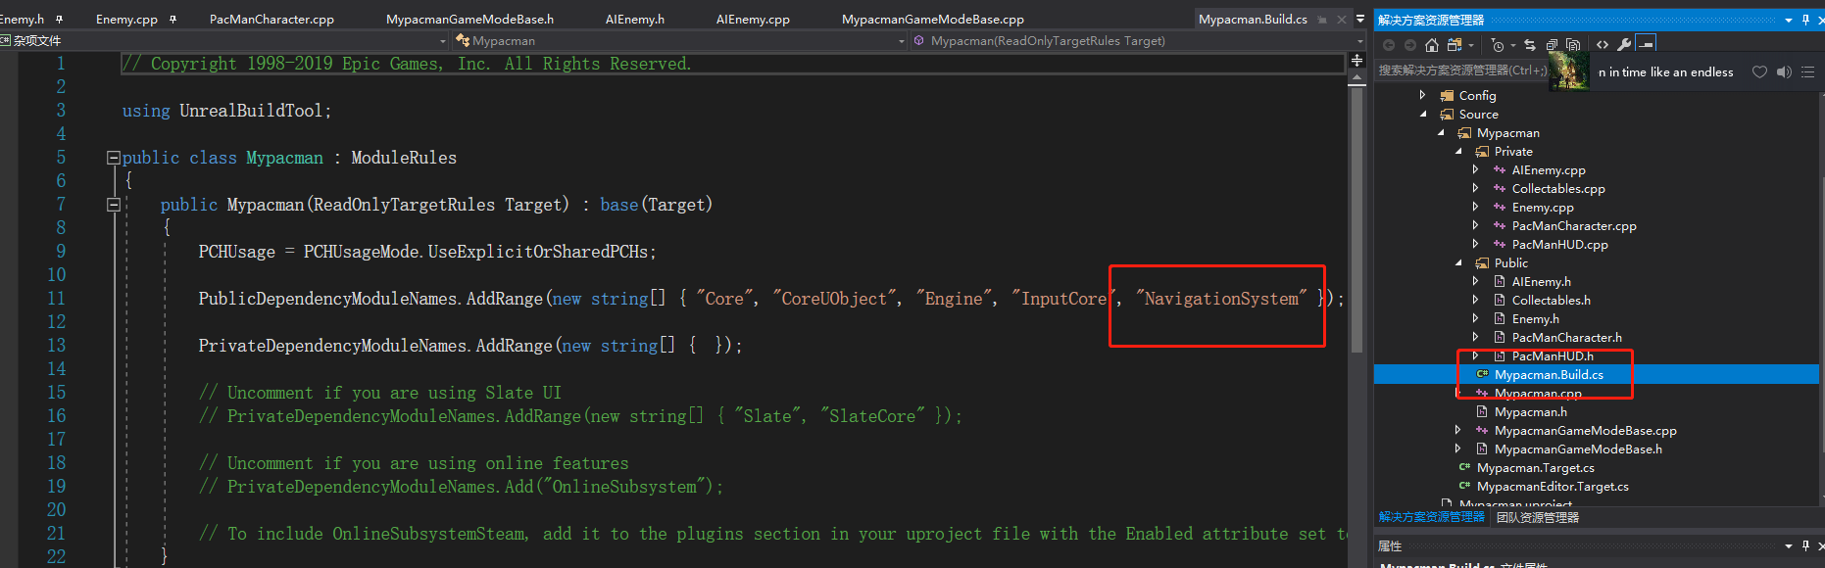This screenshot has width=1825, height=568.
Task: Open the pending changes filter clock icon
Action: 1498,45
